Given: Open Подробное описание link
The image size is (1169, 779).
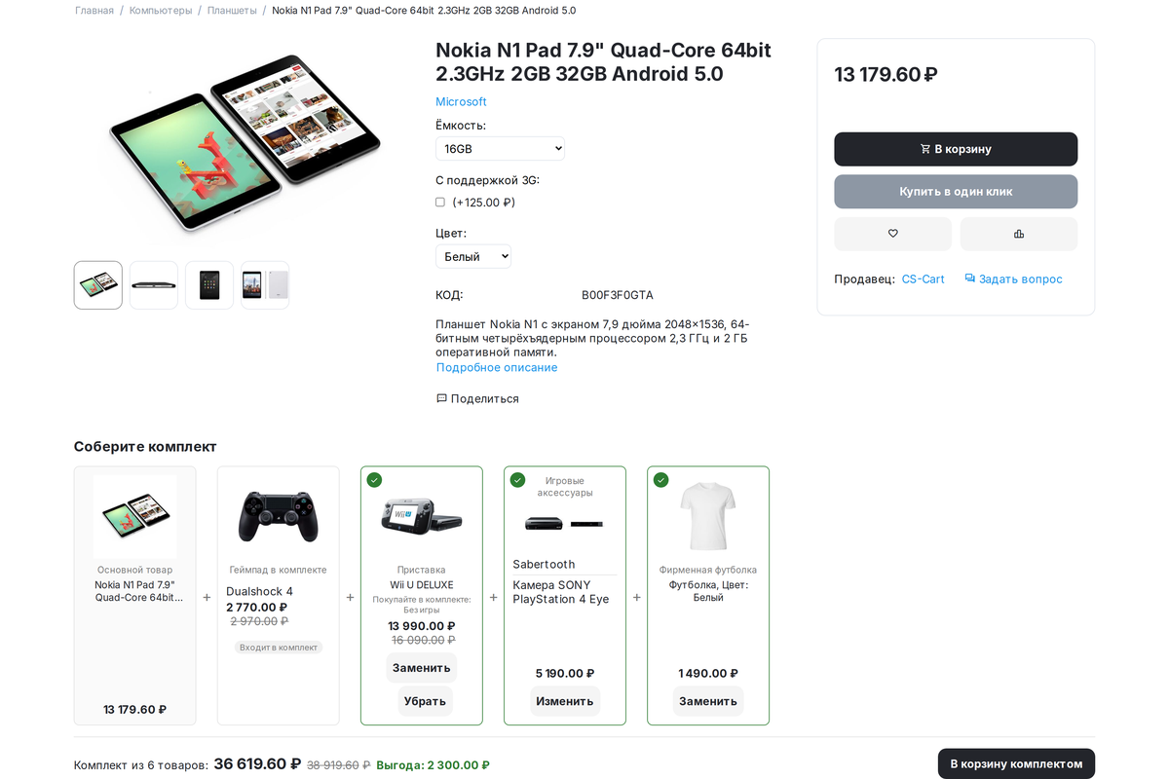Looking at the screenshot, I should point(497,368).
